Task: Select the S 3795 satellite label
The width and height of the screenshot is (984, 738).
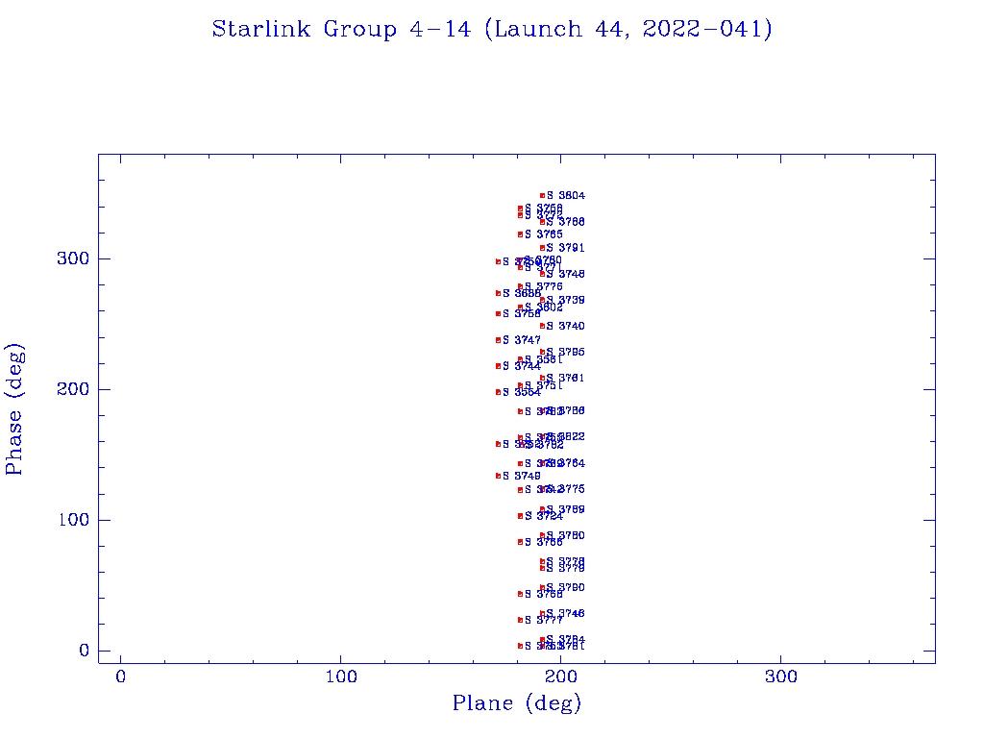Action: pos(565,352)
